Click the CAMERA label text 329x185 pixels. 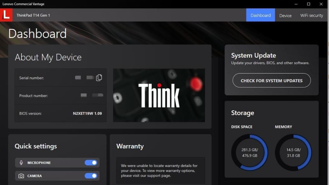[35, 176]
